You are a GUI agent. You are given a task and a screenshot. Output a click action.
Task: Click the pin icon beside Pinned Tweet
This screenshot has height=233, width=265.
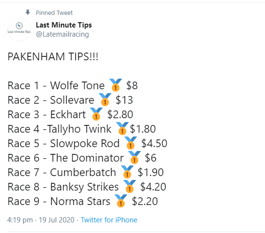tap(28, 13)
